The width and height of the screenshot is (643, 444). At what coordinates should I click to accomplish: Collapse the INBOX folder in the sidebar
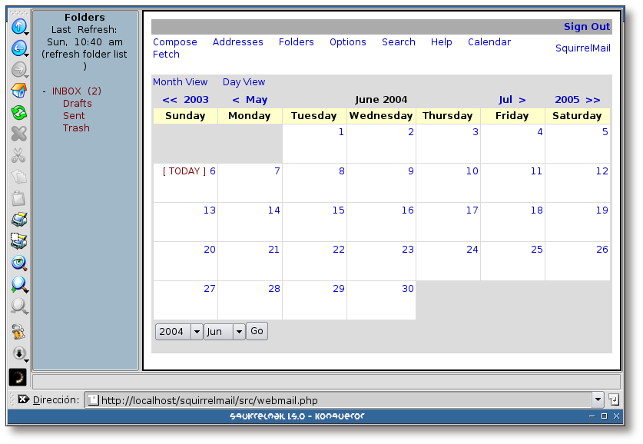(44, 90)
